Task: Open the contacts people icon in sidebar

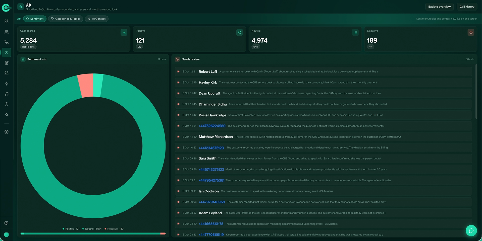Action: tap(7, 32)
